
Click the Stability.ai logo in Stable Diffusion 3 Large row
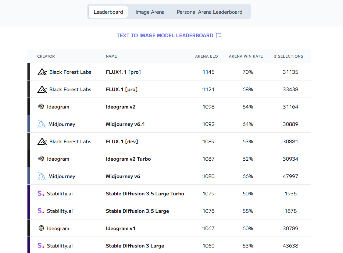[41, 246]
